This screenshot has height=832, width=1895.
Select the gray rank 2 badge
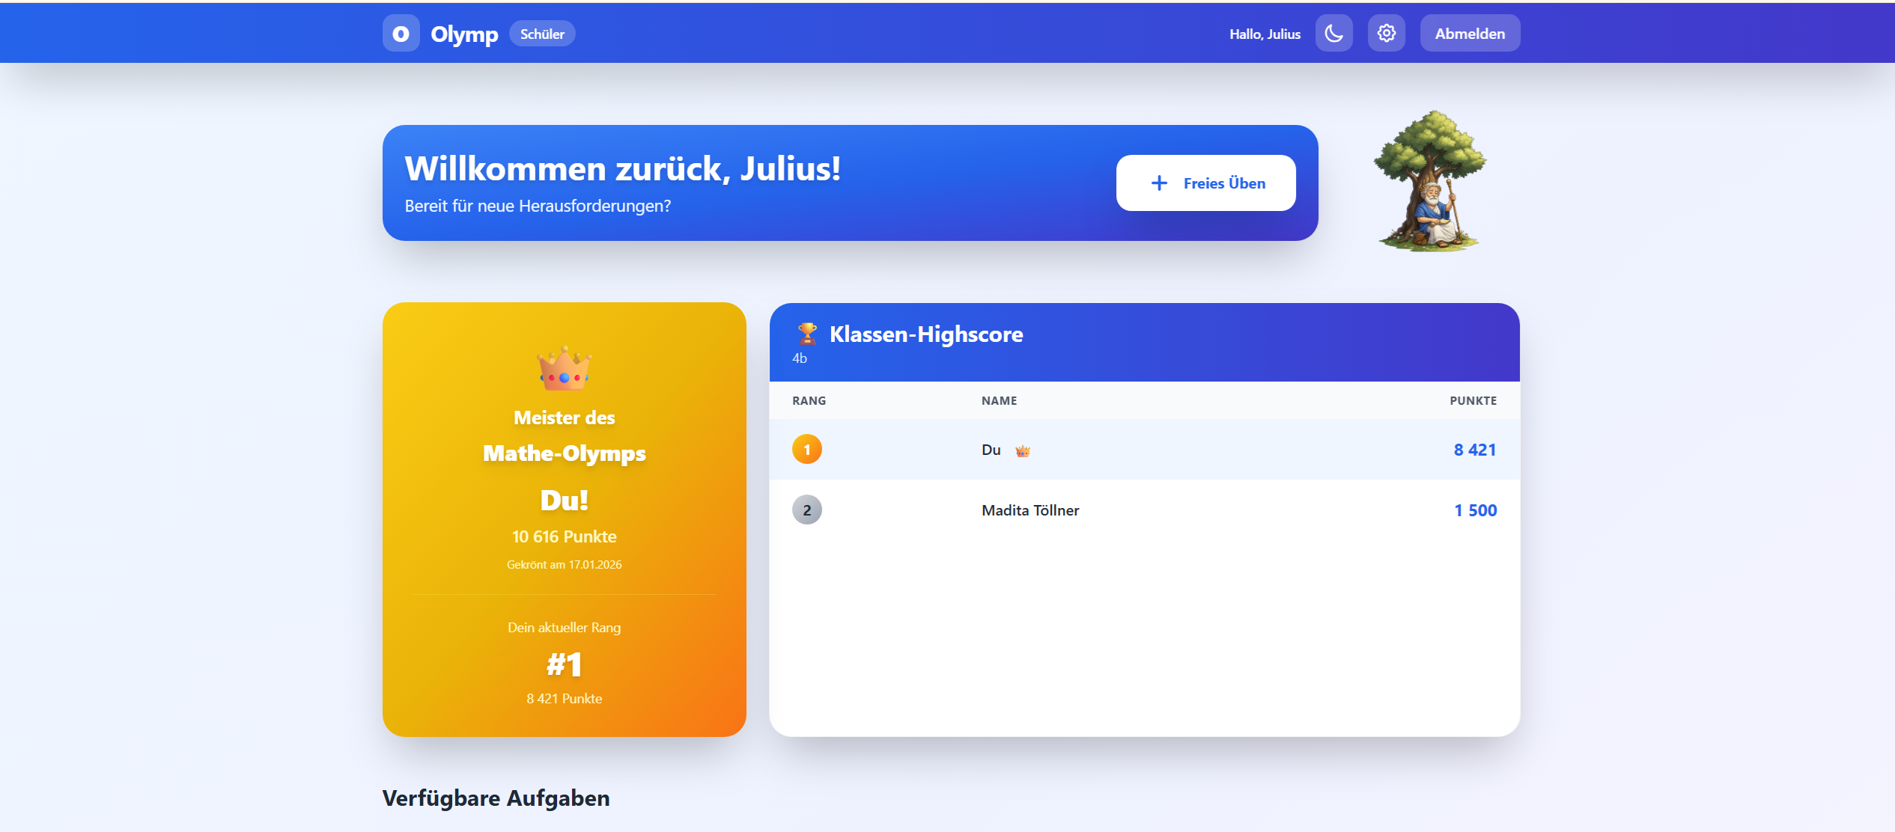[806, 510]
